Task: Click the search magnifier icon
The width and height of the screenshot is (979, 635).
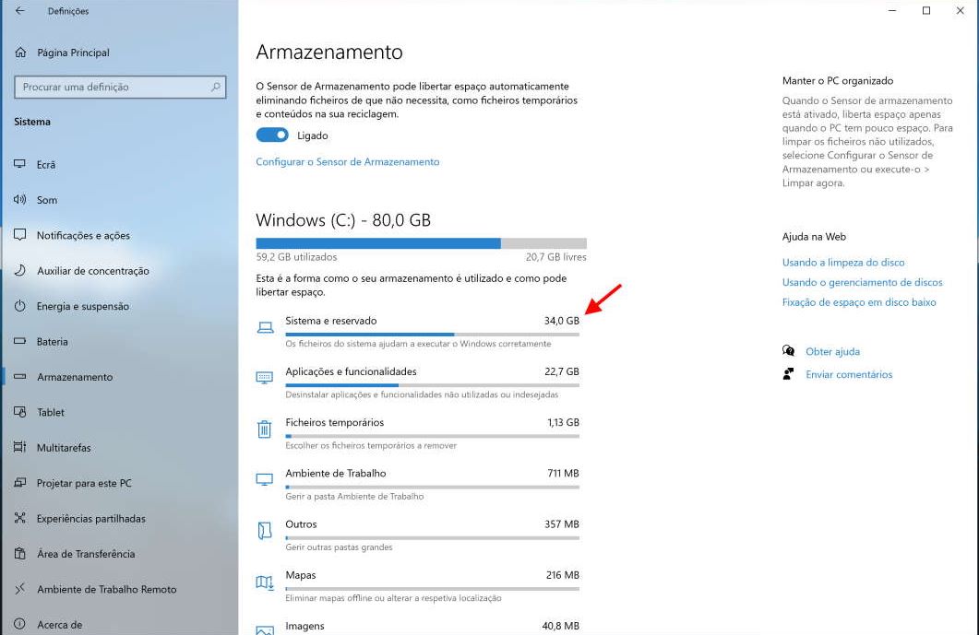Action: tap(215, 87)
